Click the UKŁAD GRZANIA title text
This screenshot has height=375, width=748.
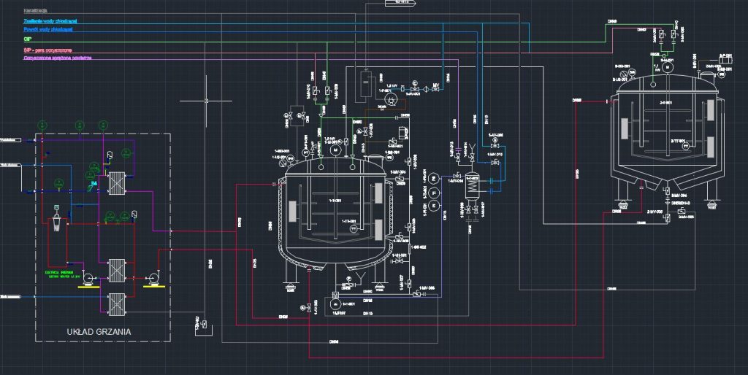point(99,332)
